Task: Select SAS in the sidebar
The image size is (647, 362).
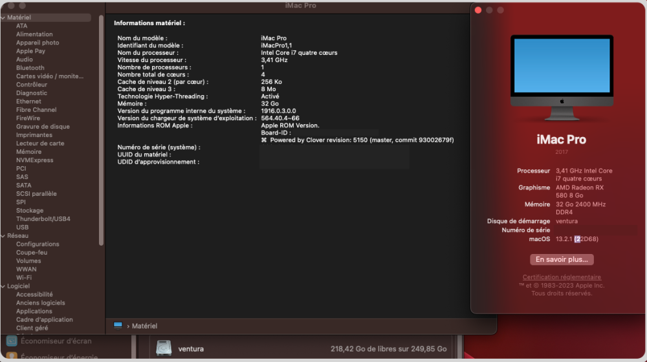Action: click(22, 177)
